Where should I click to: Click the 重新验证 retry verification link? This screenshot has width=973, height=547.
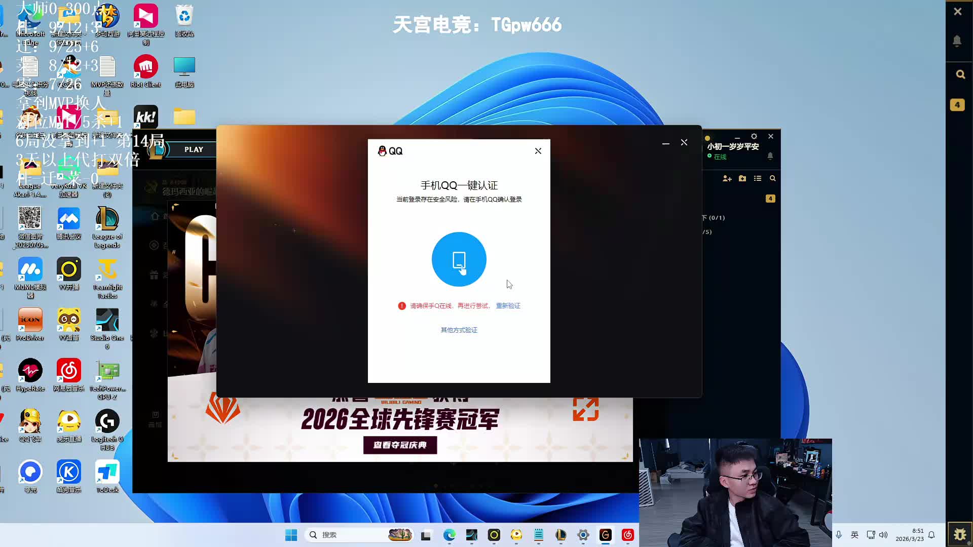click(508, 306)
